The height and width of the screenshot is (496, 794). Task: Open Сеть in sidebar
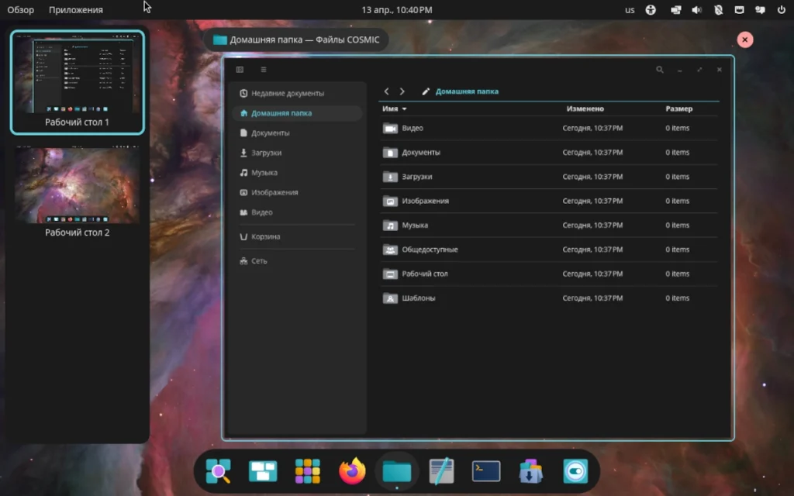[x=297, y=260]
